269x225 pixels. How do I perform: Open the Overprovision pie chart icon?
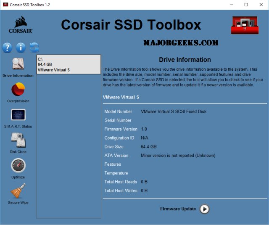(18, 89)
